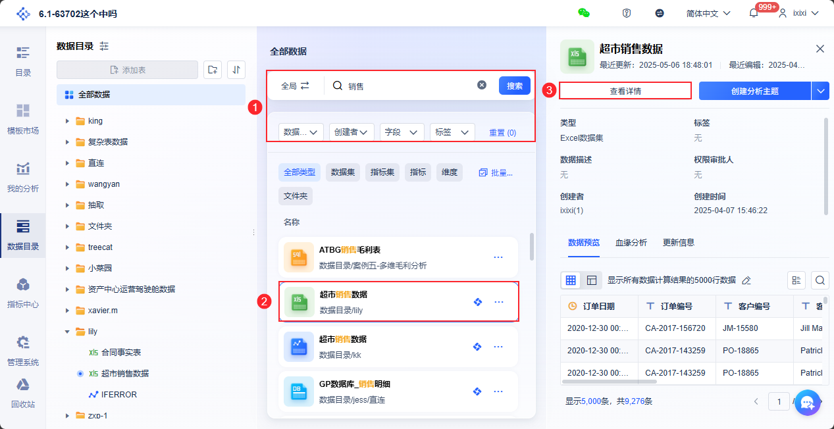Open notifications bell with 999+ badge

point(754,13)
